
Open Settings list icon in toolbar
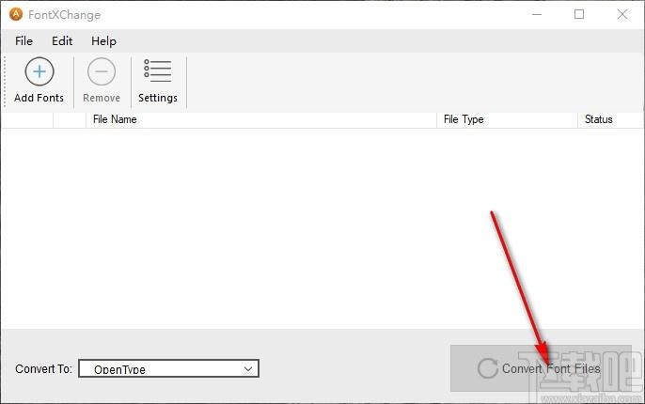pyautogui.click(x=158, y=70)
